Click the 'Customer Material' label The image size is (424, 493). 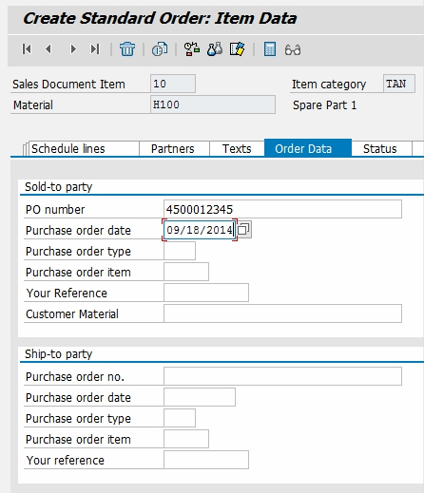coord(72,314)
